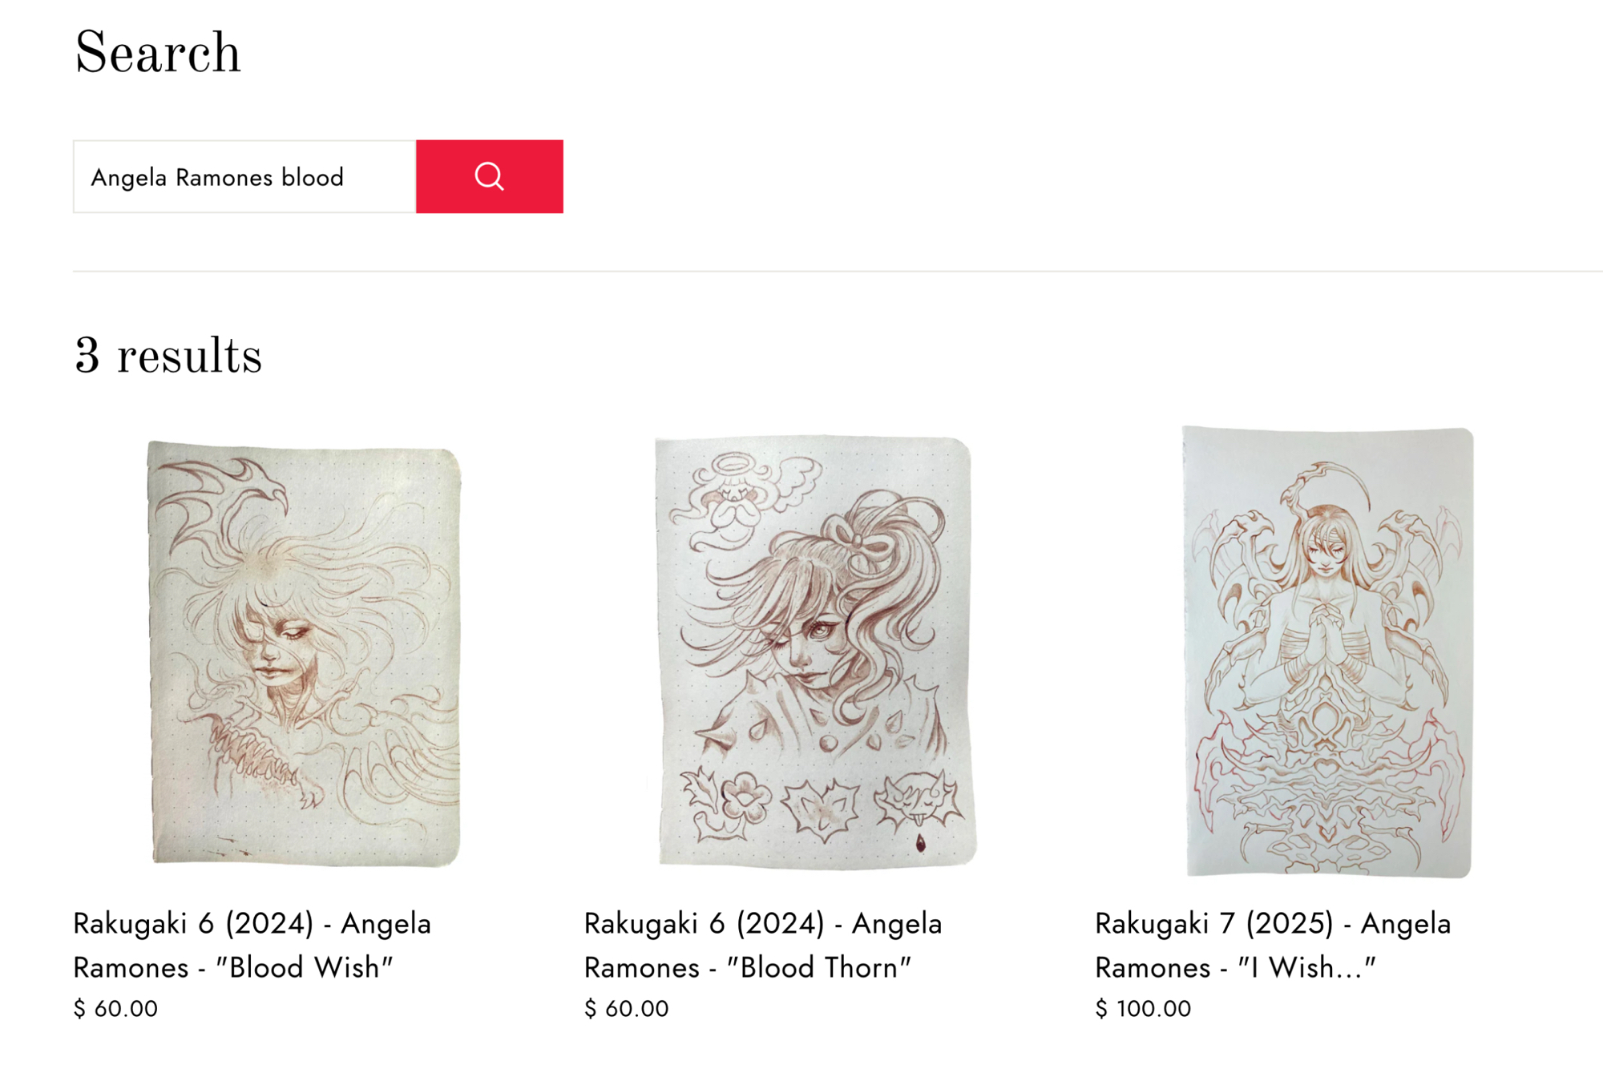The width and height of the screenshot is (1603, 1077).
Task: Open the "I Wish..." sketch thumbnail
Action: (x=1327, y=651)
